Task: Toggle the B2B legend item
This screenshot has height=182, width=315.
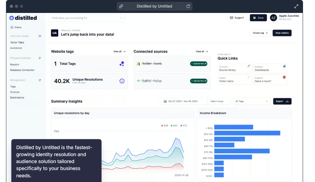Action: (164, 126)
